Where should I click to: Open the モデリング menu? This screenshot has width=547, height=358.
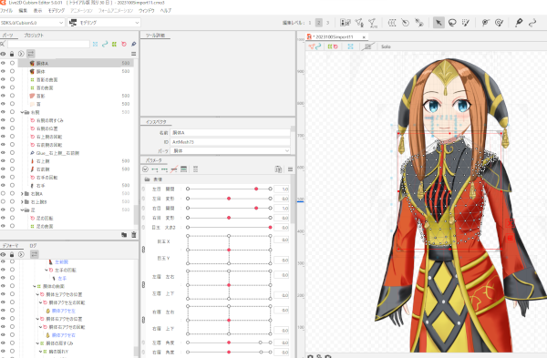57,10
